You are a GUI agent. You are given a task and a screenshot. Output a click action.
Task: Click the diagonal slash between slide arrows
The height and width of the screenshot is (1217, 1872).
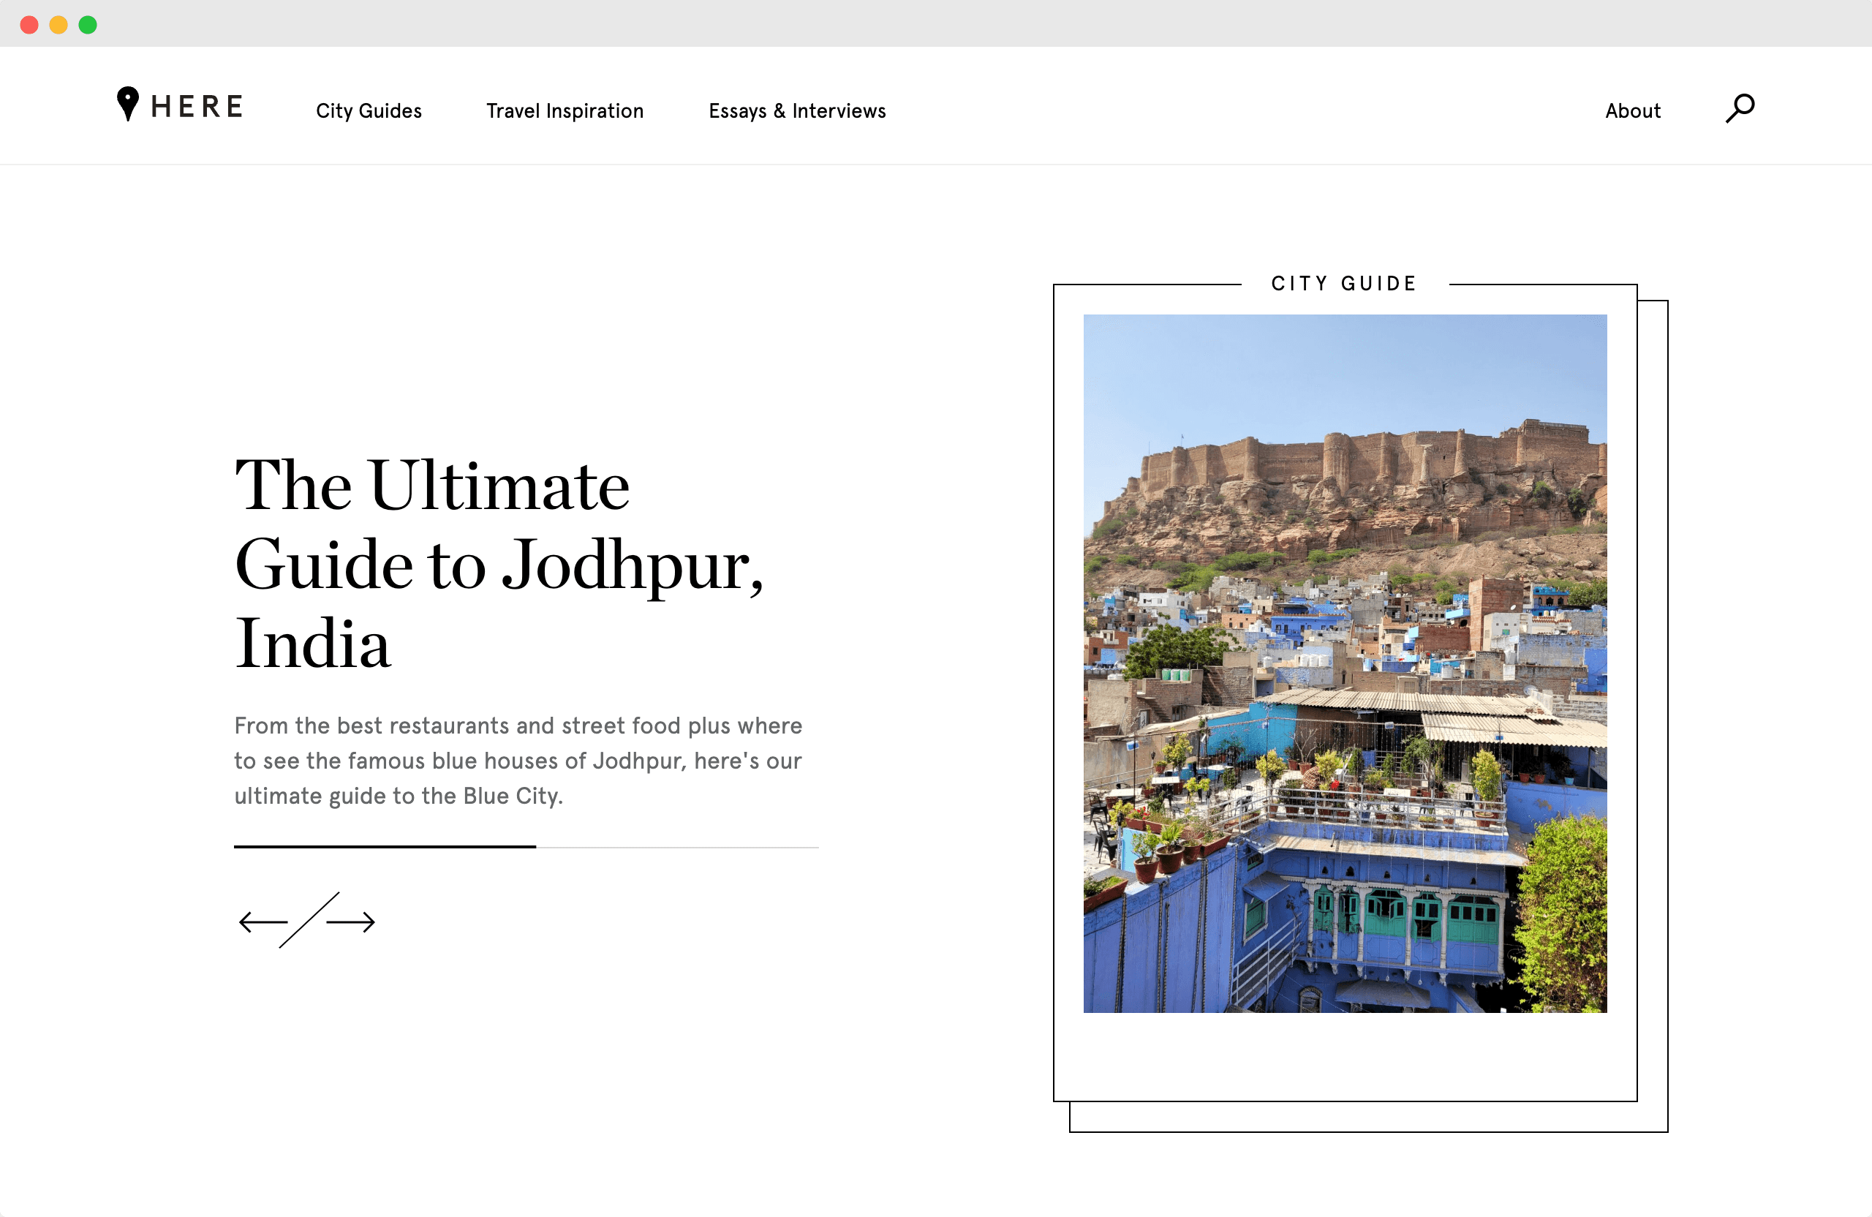[x=309, y=919]
